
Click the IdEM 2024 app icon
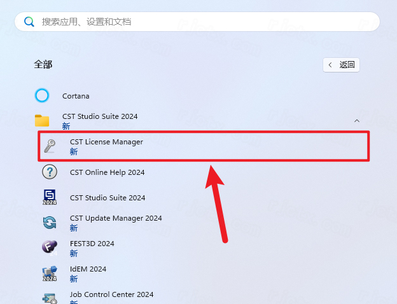click(50, 273)
